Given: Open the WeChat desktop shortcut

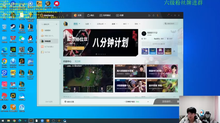Looking at the screenshot, I should click(x=22, y=39).
